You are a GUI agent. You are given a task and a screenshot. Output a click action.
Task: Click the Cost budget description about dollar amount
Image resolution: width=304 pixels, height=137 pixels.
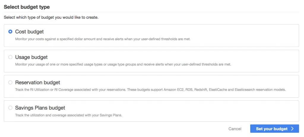103,39
